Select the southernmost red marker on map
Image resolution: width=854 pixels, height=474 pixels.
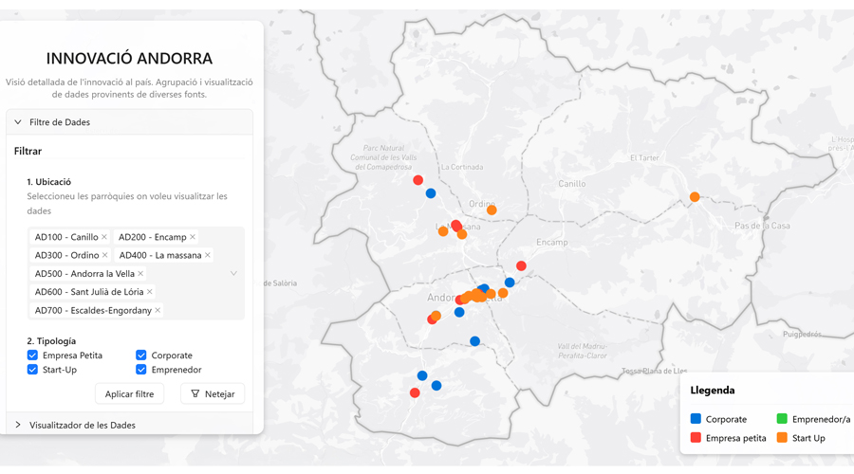pos(415,392)
